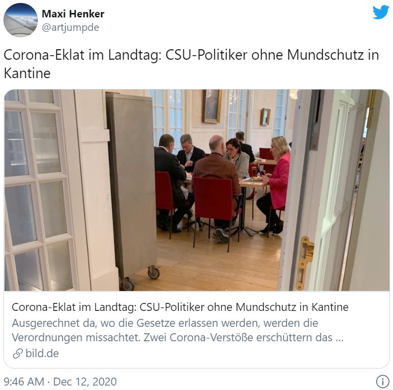Image resolution: width=393 pixels, height=390 pixels.
Task: Click the description starting Ausgerechnet da
Action: [x=178, y=330]
